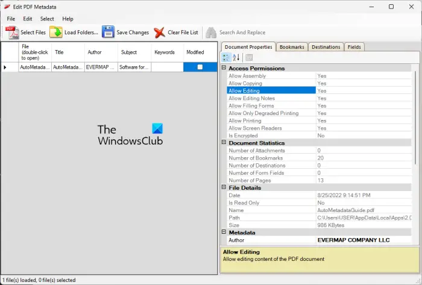Click the Save Changes button label
The image size is (422, 285).
133,33
